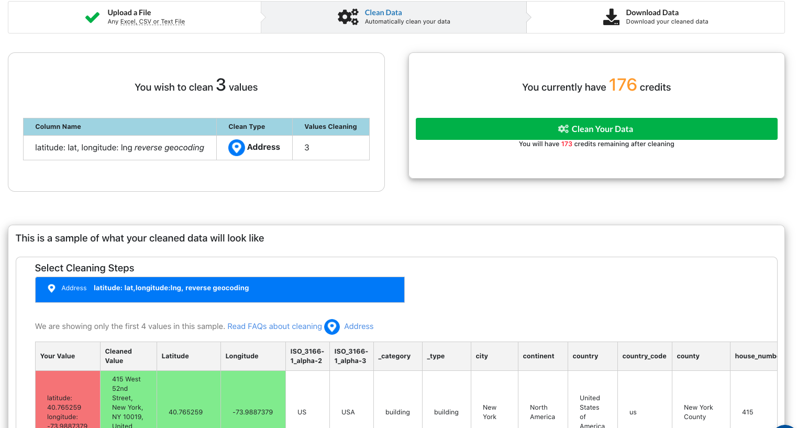Follow the blue Address link after FAQs
The height and width of the screenshot is (428, 797).
[359, 326]
